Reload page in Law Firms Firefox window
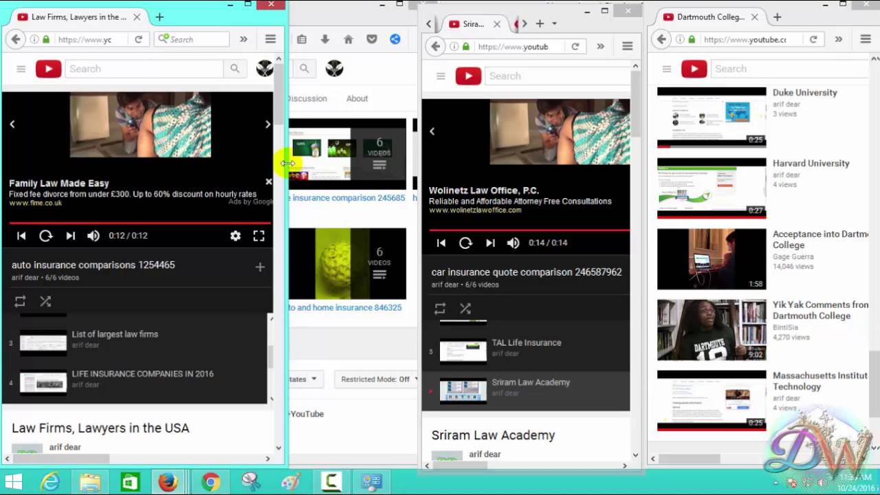 click(138, 39)
